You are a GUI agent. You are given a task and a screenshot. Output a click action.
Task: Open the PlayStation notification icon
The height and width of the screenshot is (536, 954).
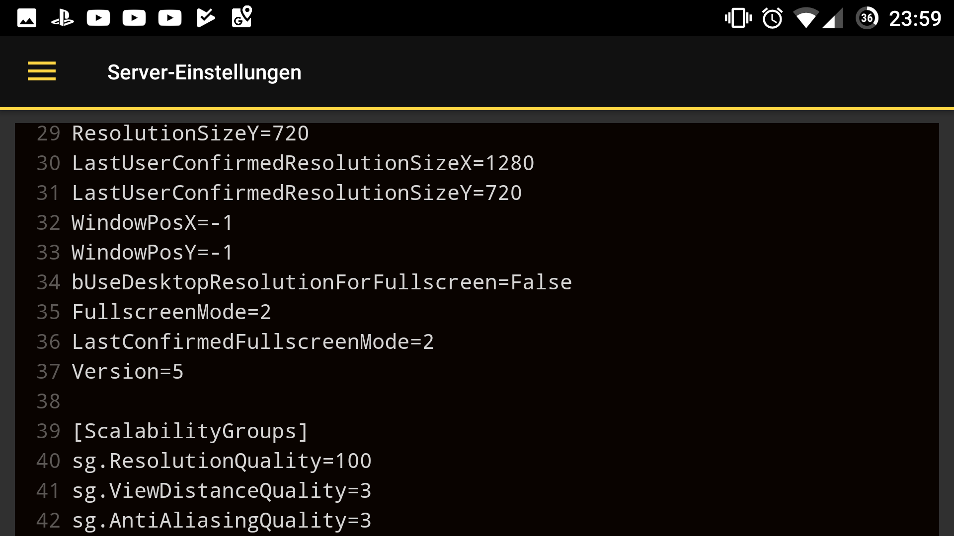(x=63, y=18)
